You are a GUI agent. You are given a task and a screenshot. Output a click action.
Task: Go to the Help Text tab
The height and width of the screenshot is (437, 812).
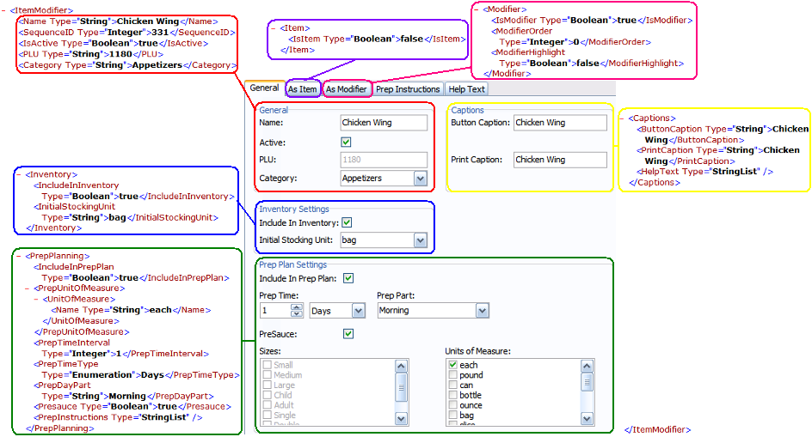[x=466, y=88]
